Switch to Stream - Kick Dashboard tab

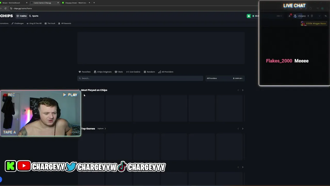[x=13, y=3]
